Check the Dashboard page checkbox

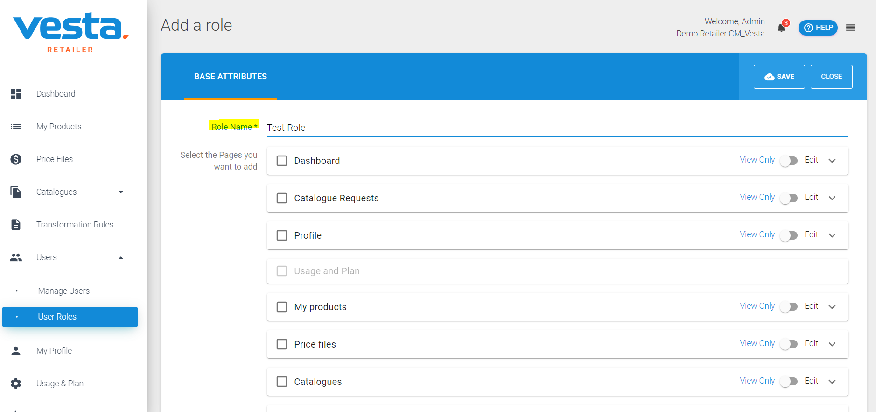click(x=282, y=161)
